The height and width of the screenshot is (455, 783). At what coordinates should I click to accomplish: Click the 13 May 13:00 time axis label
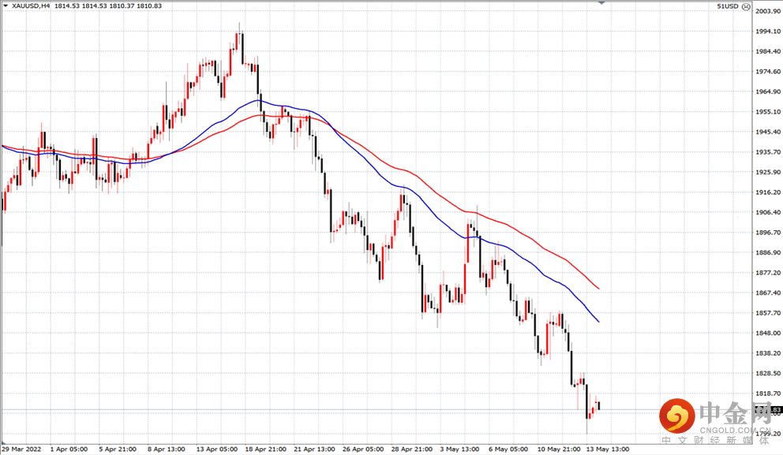607,449
